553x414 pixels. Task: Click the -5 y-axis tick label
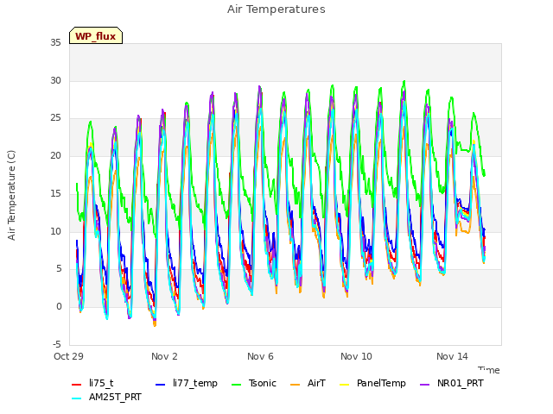[x=57, y=344]
